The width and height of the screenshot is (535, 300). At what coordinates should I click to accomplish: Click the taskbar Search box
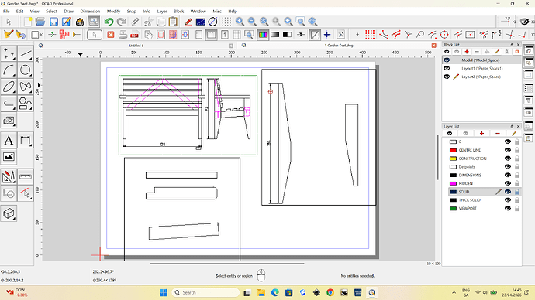205,292
